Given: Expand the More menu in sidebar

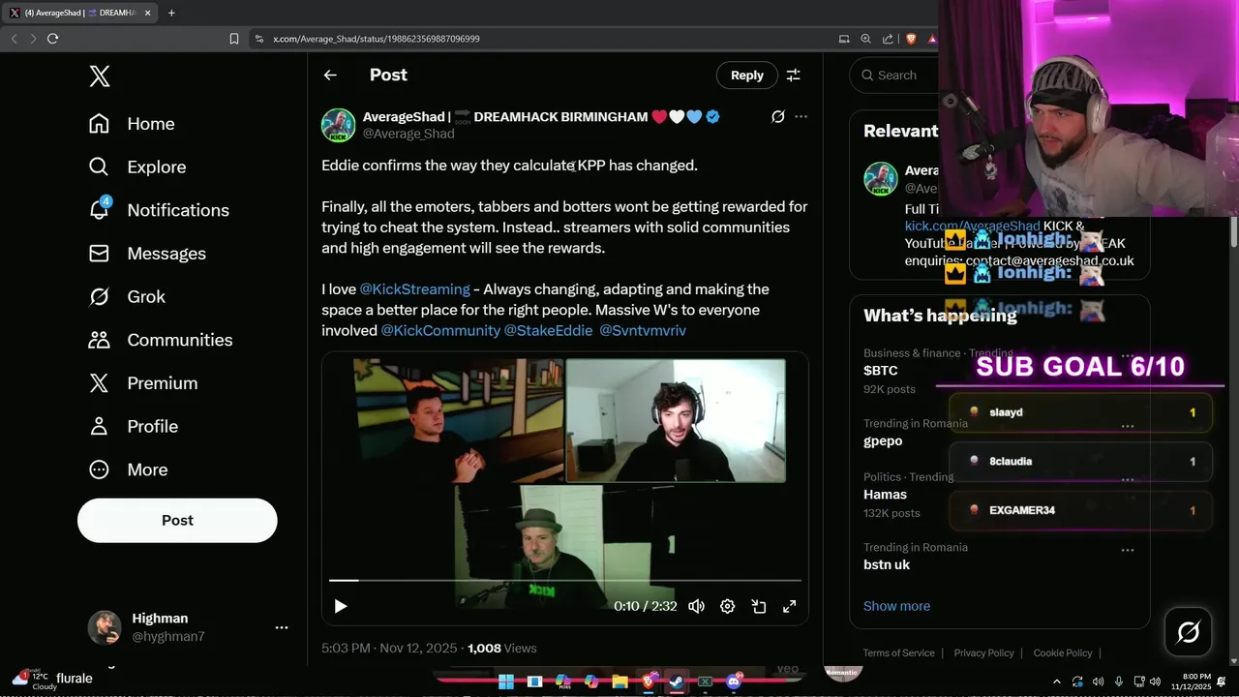Looking at the screenshot, I should pos(128,470).
